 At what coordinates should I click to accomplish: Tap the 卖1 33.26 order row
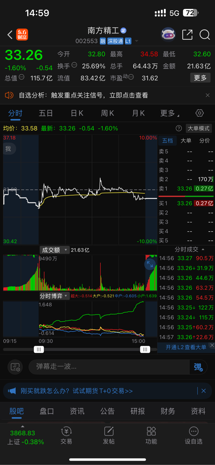coord(186,189)
